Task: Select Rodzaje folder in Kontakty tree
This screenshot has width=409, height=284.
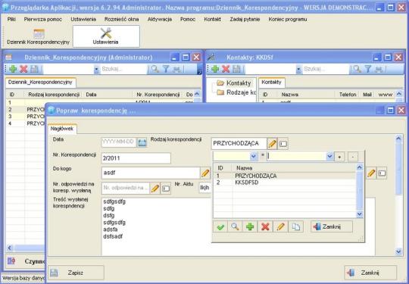Action: coord(236,92)
